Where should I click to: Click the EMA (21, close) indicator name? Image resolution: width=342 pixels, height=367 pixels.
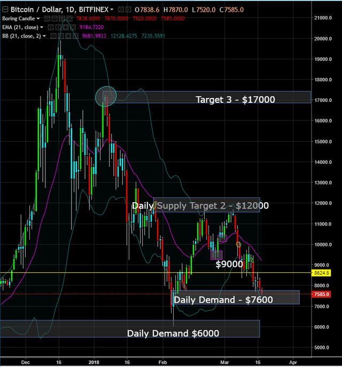click(20, 27)
